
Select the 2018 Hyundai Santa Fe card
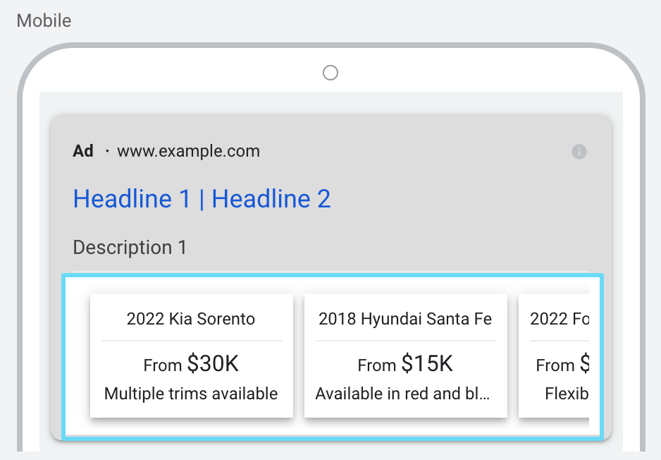(x=405, y=356)
